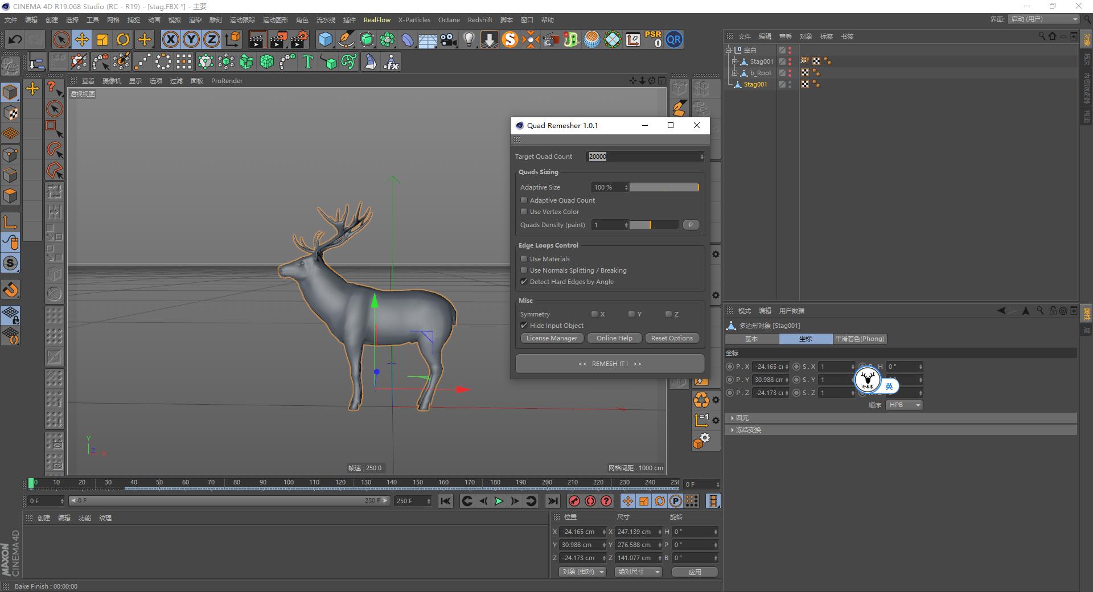Click the REMESH IT button

tap(609, 363)
